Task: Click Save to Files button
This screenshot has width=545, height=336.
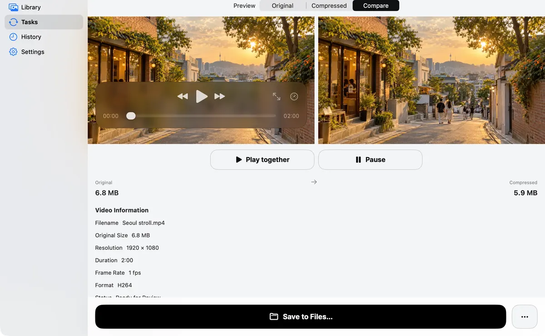Action: click(x=300, y=316)
